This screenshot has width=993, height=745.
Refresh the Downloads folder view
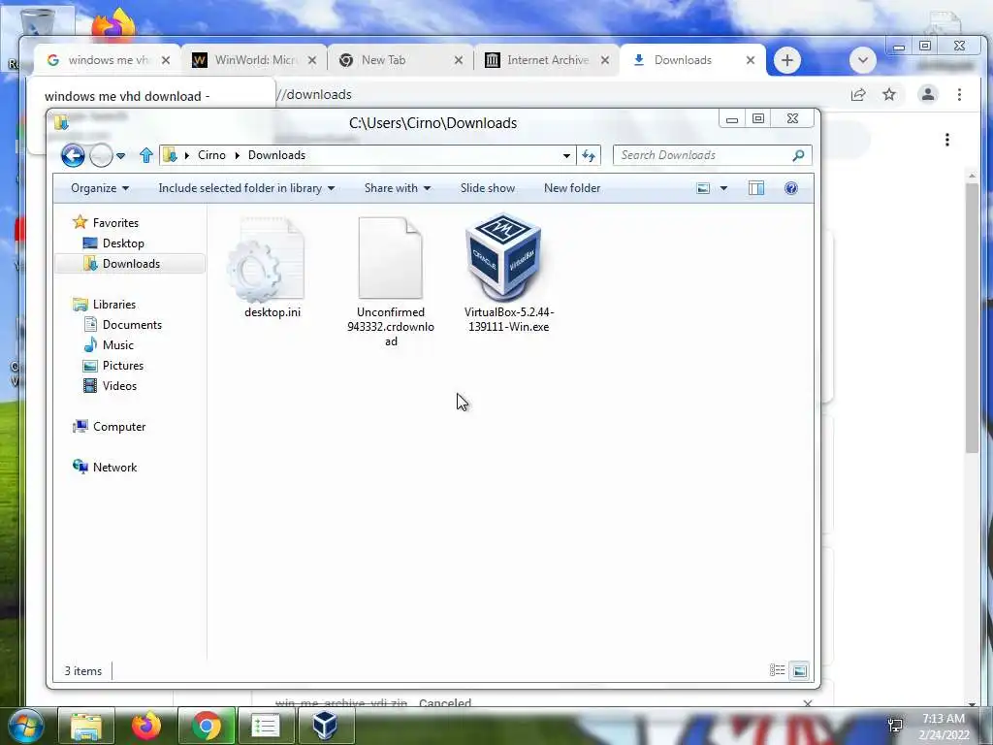point(589,156)
